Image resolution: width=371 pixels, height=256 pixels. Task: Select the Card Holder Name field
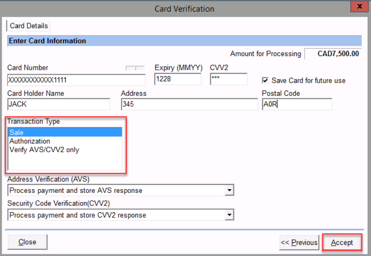[59, 104]
